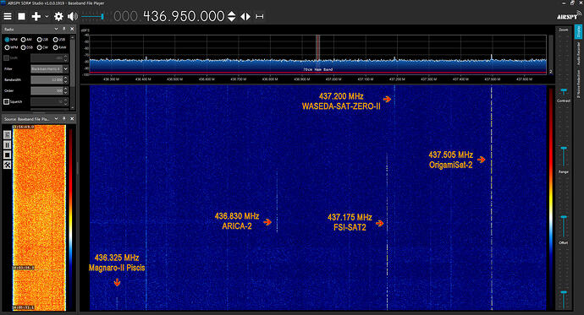The height and width of the screenshot is (315, 584).
Task: Click the 436 MHz digits in frequency display
Action: [156, 16]
